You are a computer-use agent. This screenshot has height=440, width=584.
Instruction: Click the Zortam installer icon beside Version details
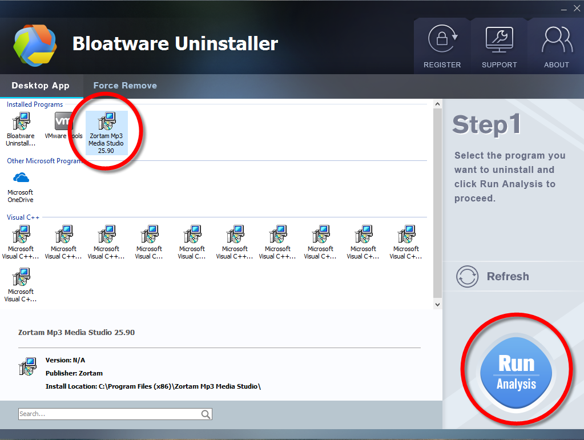[27, 366]
